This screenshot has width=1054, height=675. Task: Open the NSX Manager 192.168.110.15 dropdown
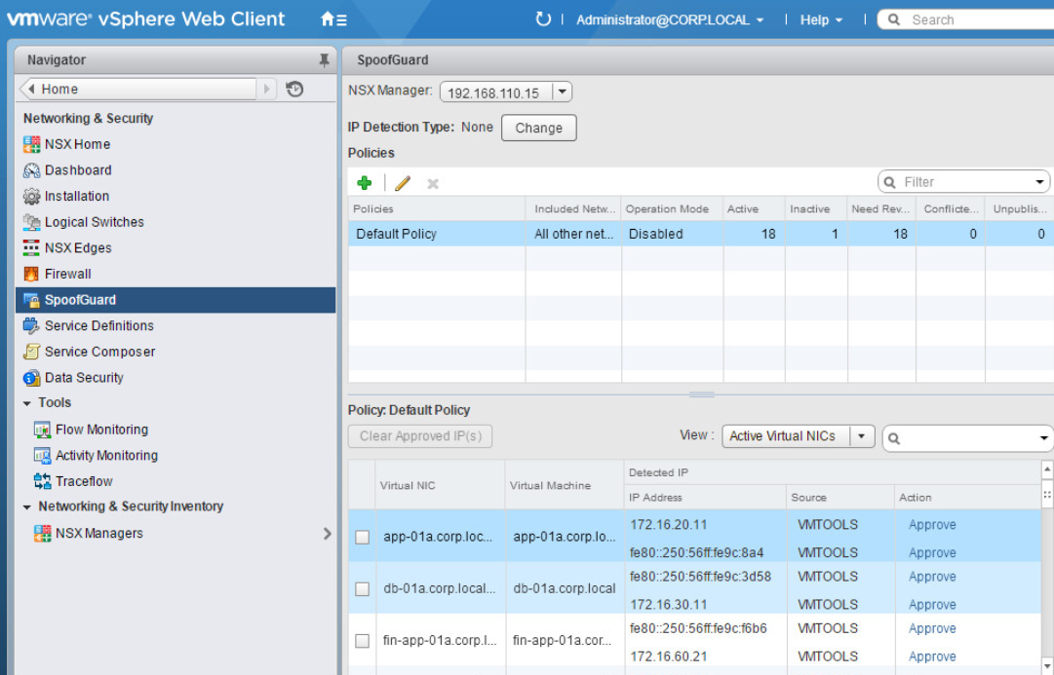click(x=562, y=92)
